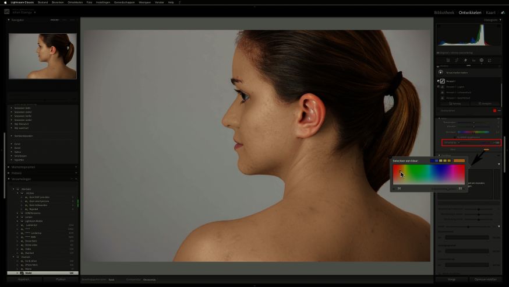The image size is (509, 287).
Task: Click the three-dot menu beside red overlay swatch
Action: (499, 110)
